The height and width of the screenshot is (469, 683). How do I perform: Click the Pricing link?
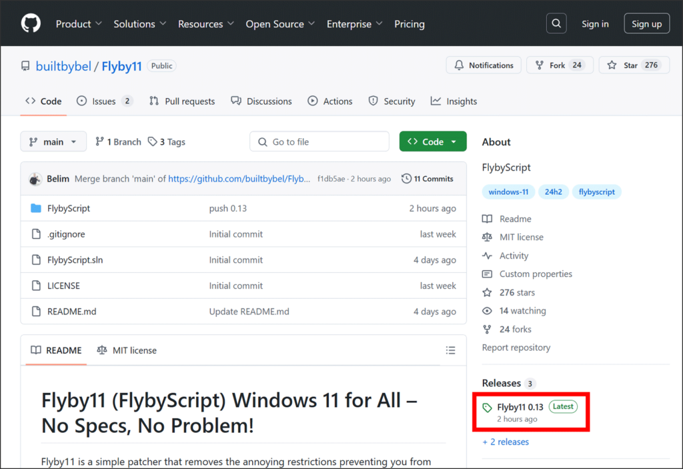[x=410, y=24]
